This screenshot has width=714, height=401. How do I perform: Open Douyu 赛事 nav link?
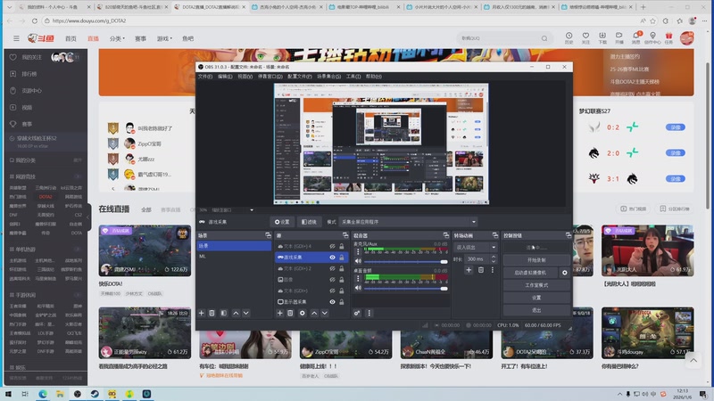[x=140, y=38]
